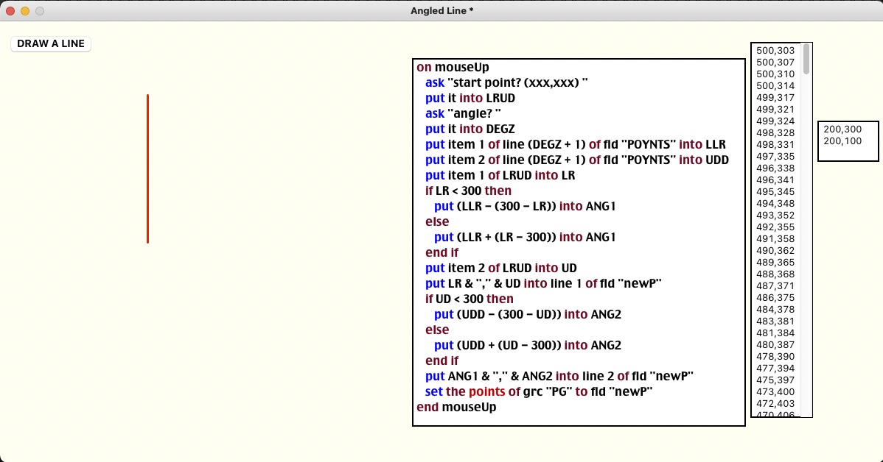Viewport: 883px width, 462px height.
Task: Click the points list scrollbar thumb
Action: pyautogui.click(x=806, y=59)
